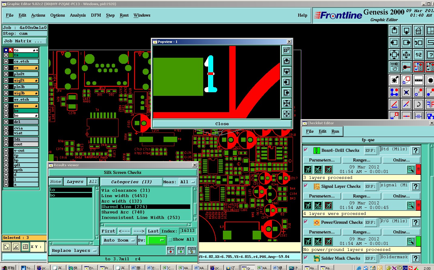This screenshot has width=434, height=270.
Task: Click pan down icon in Popview window
Action: pos(287,72)
